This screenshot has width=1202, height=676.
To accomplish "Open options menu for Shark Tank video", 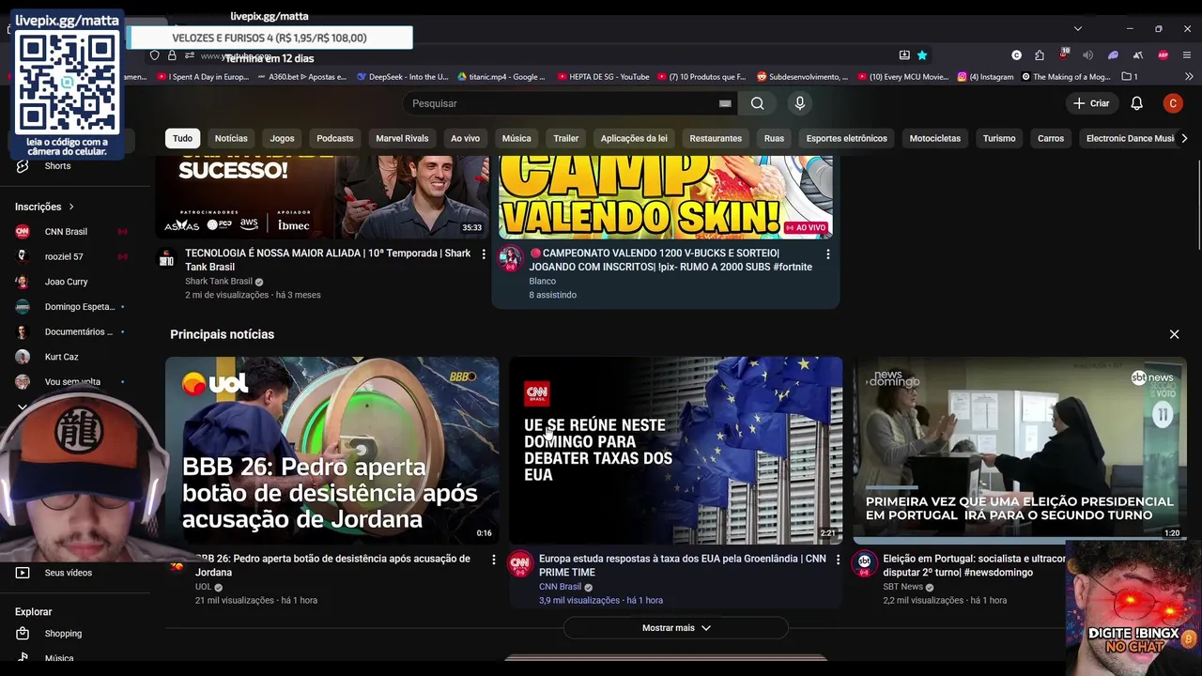I will click(x=484, y=254).
